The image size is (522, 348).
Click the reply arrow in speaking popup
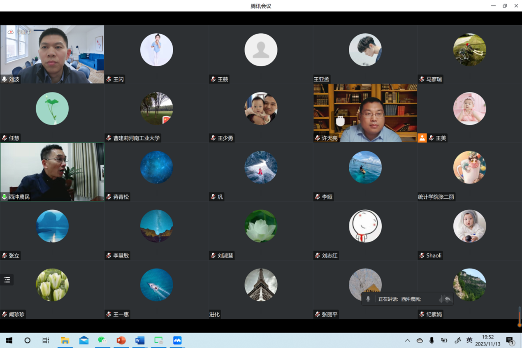pos(447,299)
